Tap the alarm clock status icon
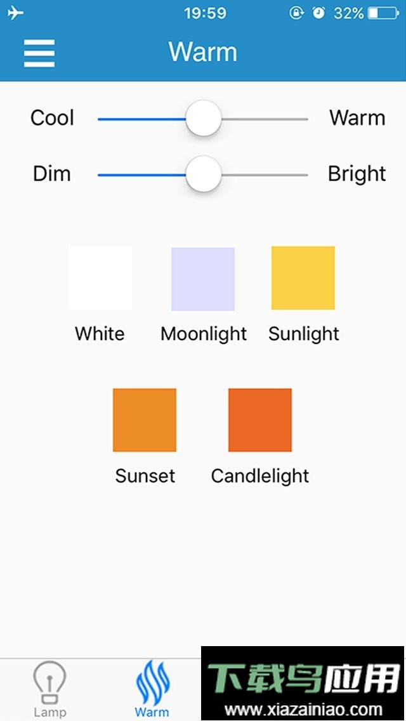 point(318,13)
